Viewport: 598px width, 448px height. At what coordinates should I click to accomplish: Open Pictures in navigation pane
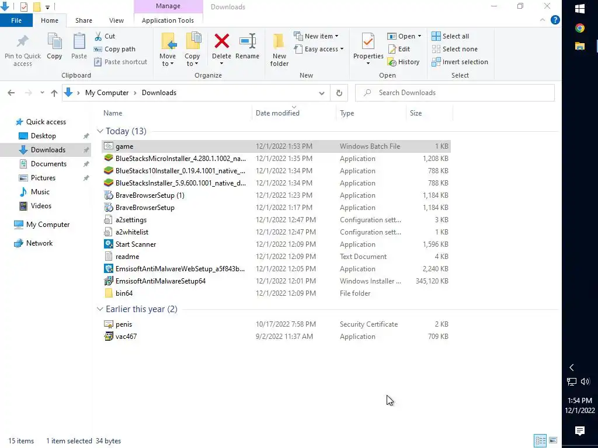[x=43, y=177]
